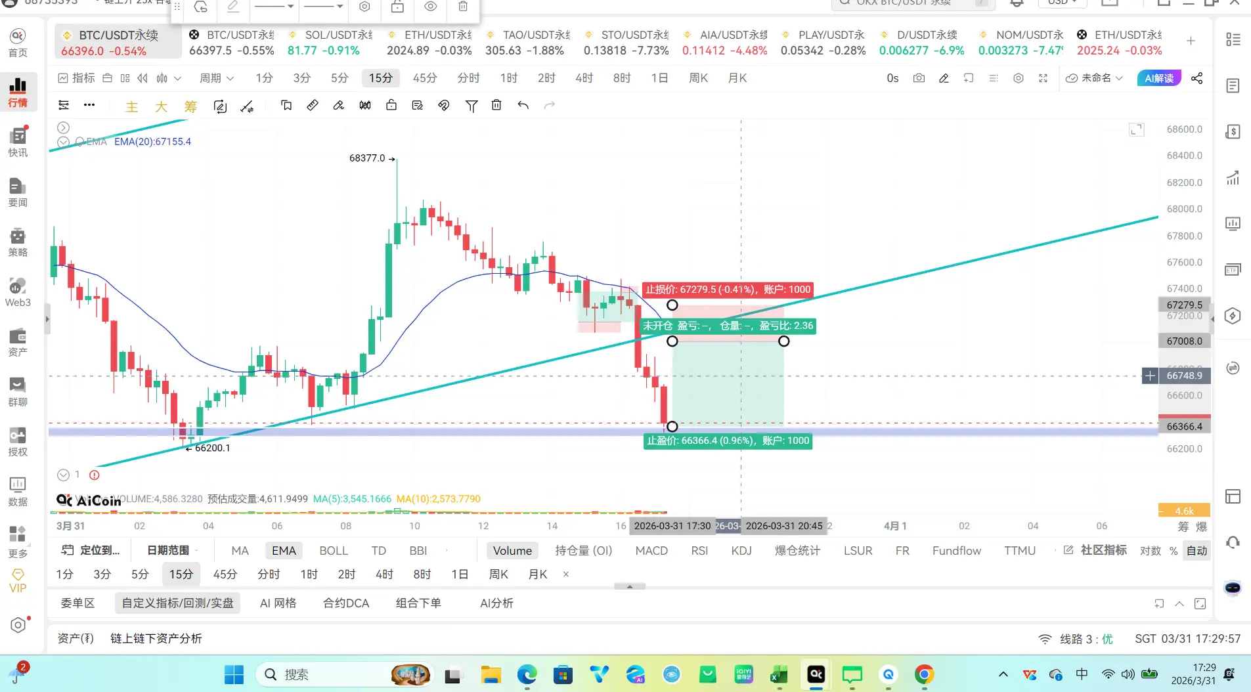Enter fullscreen chart mode

tap(1043, 78)
